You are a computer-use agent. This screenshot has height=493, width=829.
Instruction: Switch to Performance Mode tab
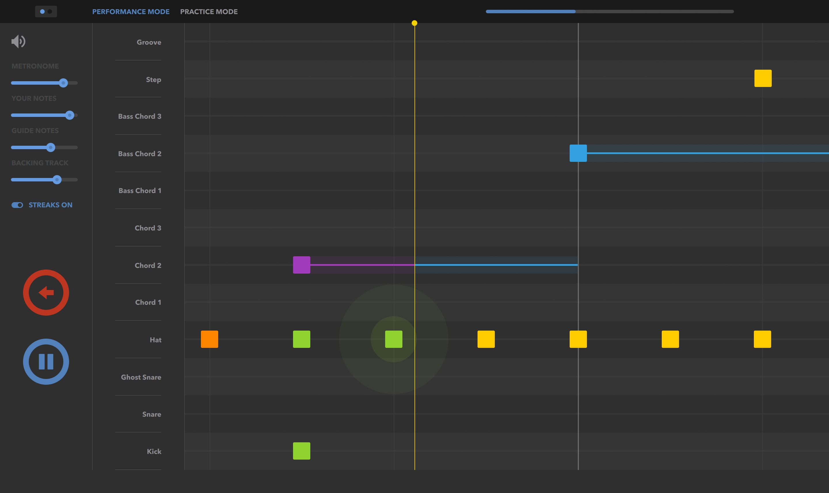click(131, 12)
